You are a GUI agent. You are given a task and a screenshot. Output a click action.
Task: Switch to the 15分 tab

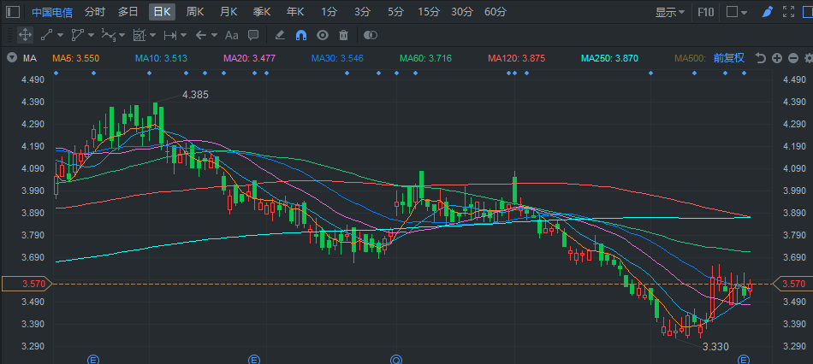pyautogui.click(x=428, y=12)
